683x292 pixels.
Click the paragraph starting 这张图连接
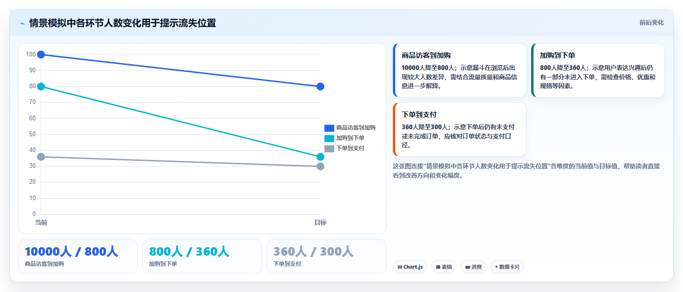pos(526,171)
